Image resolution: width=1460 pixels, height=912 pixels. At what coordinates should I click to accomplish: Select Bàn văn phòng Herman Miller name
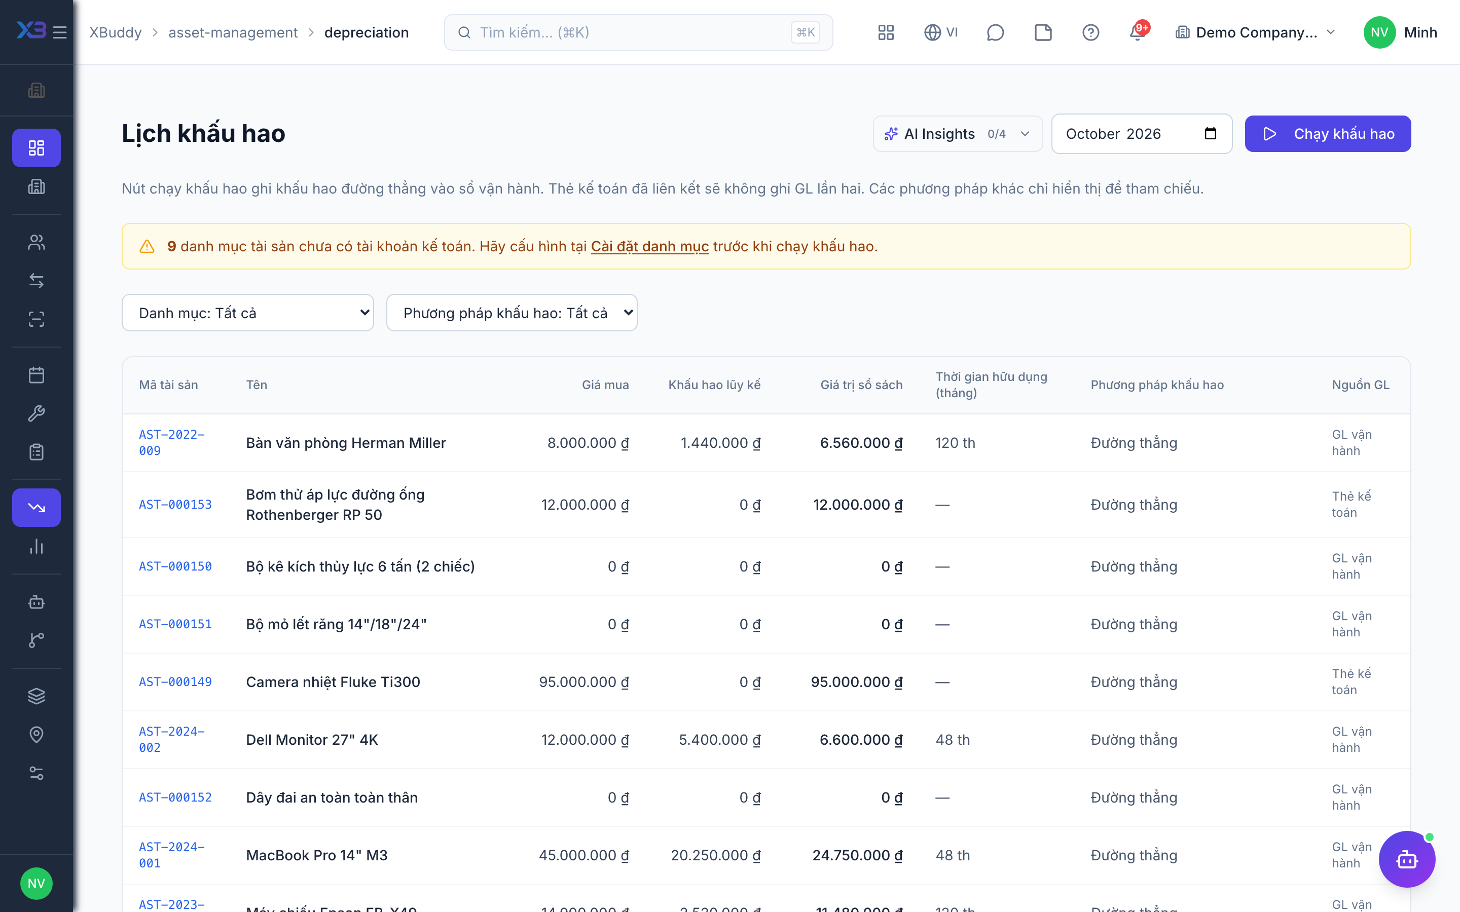click(x=346, y=443)
